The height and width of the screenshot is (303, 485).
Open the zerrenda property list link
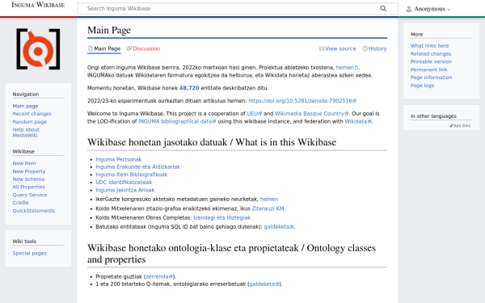point(159,276)
